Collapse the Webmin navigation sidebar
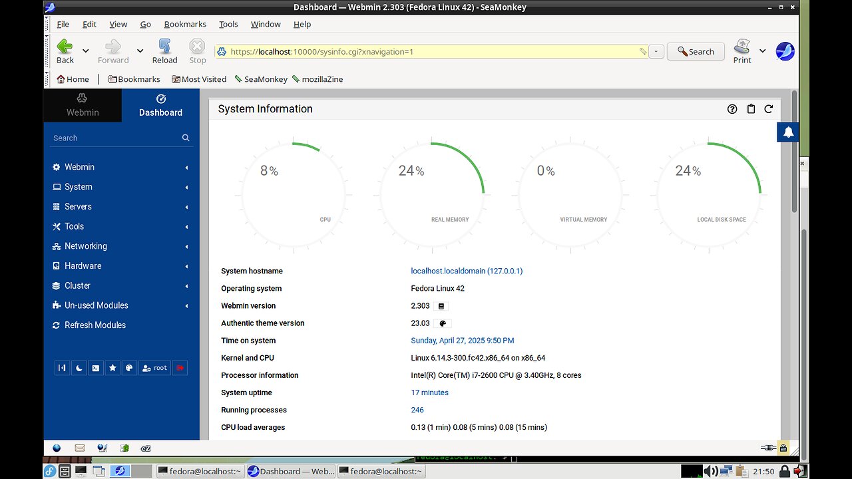Viewport: 852px width, 479px height. [62, 368]
